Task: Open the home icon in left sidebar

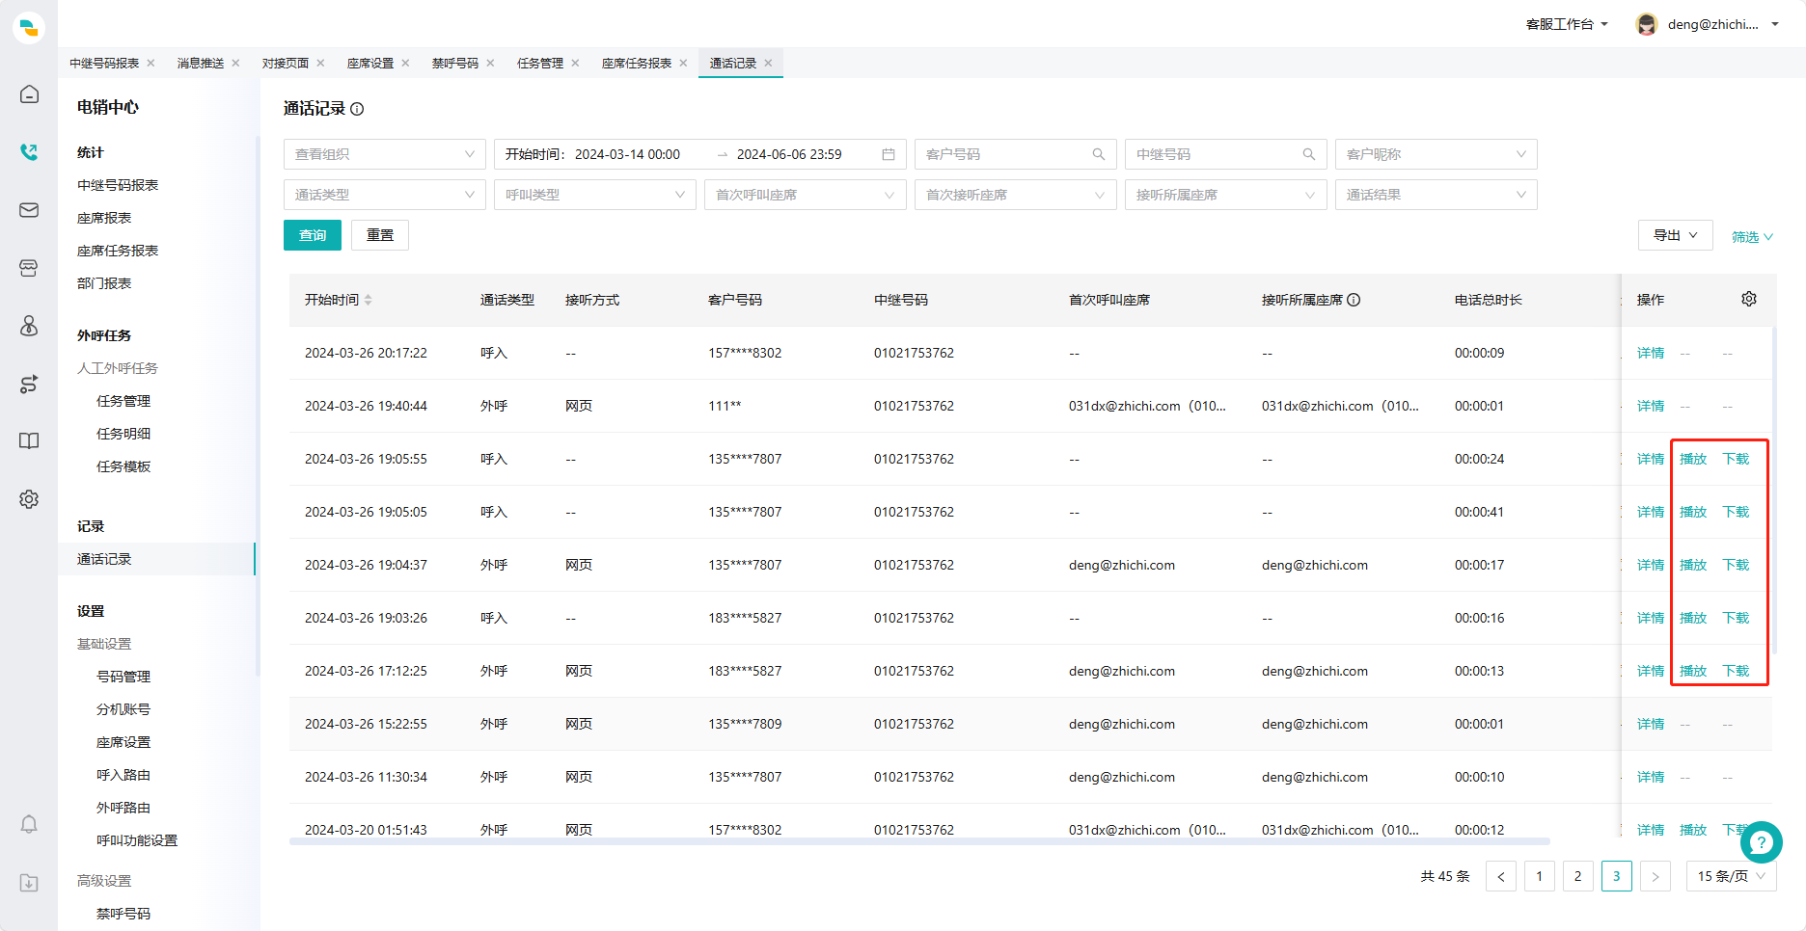Action: coord(29,94)
